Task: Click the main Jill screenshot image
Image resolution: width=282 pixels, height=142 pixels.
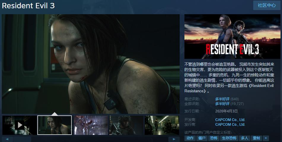Action: [91, 64]
